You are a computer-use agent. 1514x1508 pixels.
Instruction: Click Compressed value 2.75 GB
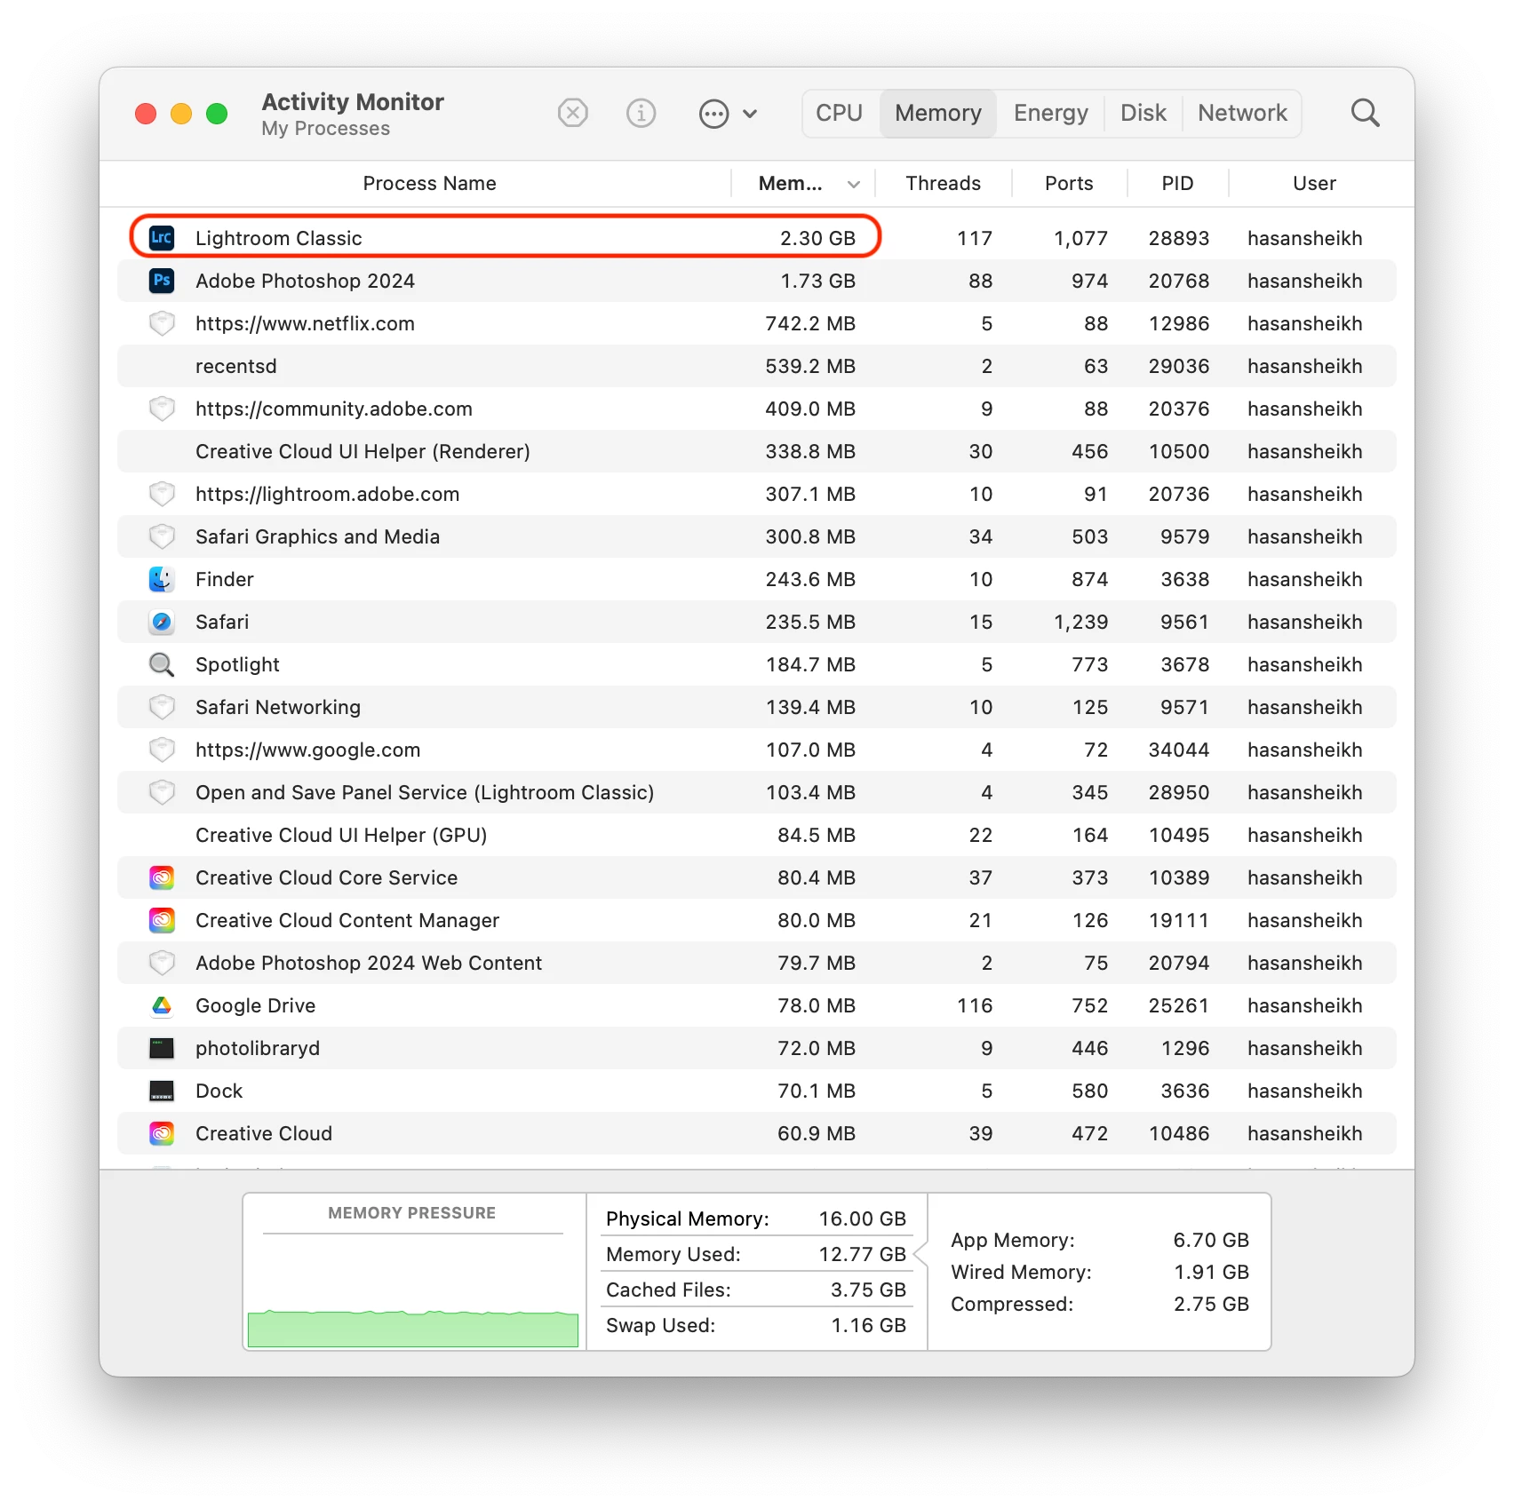[x=1211, y=1304]
